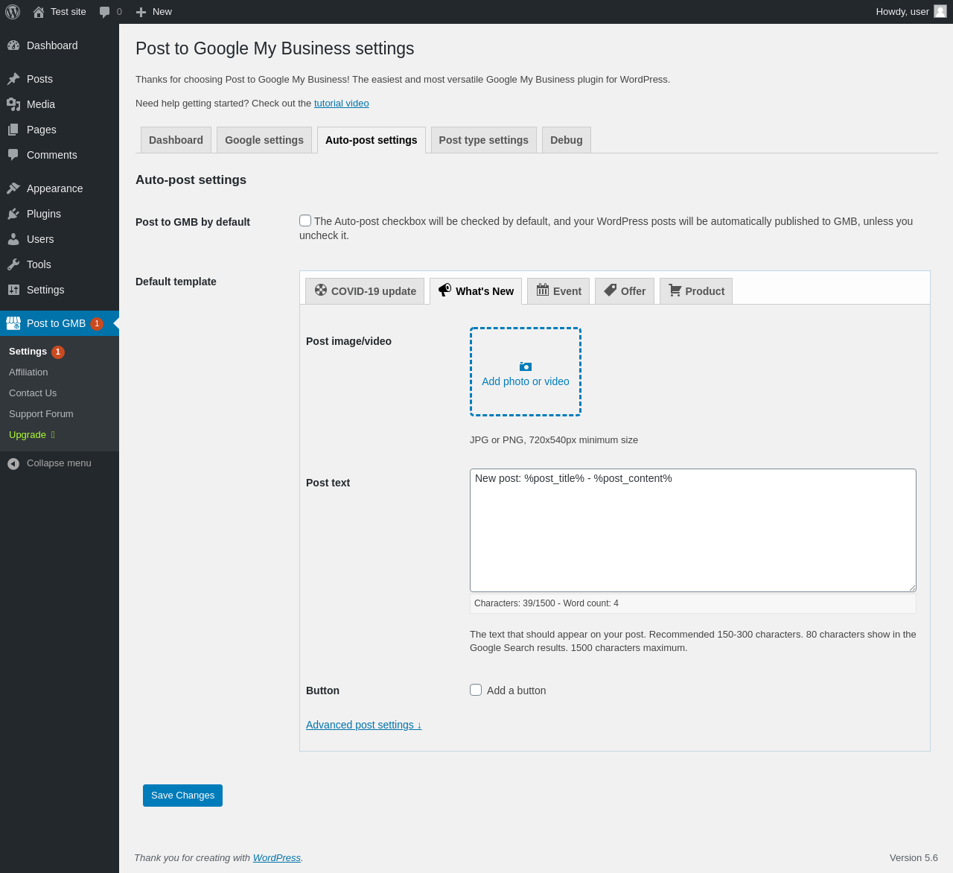Click the Test site name link
Screen dimensions: 953x873
[68, 12]
